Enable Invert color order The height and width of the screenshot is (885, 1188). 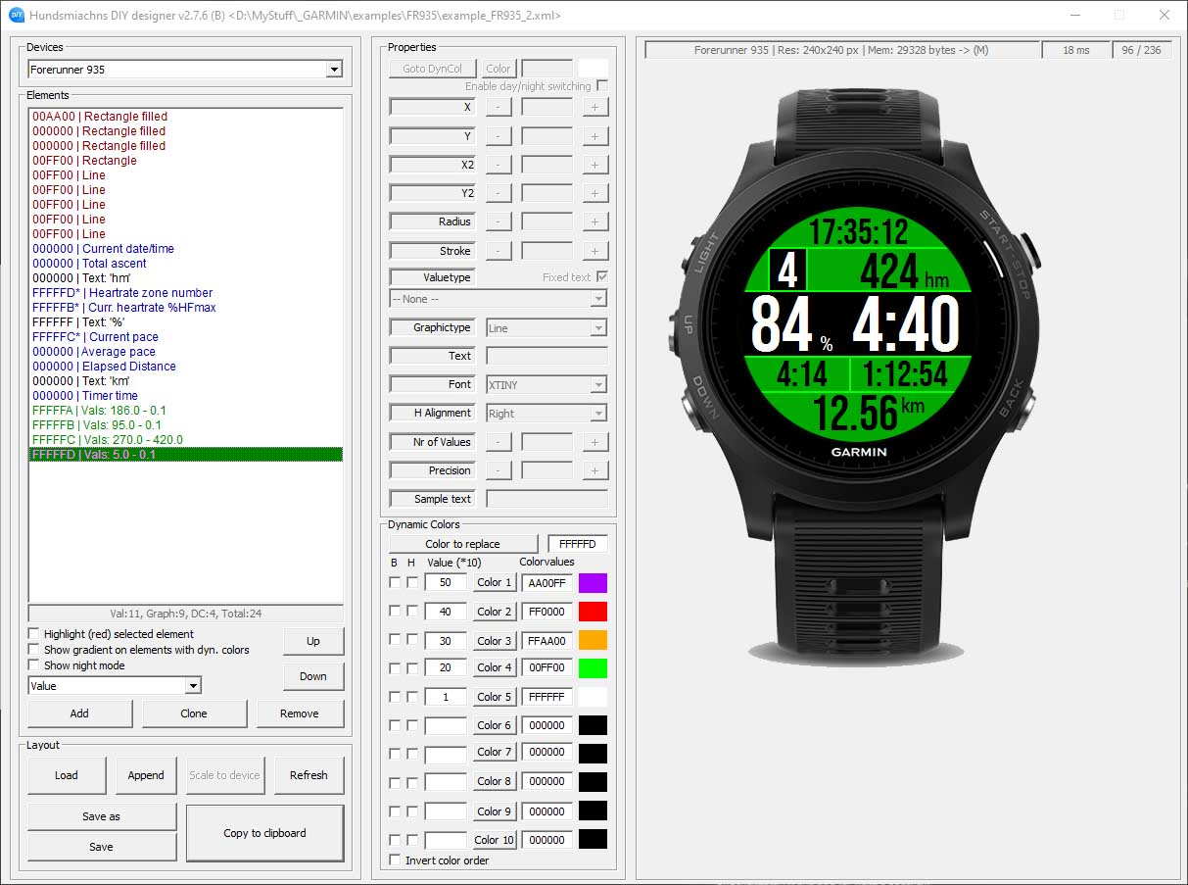coord(393,860)
